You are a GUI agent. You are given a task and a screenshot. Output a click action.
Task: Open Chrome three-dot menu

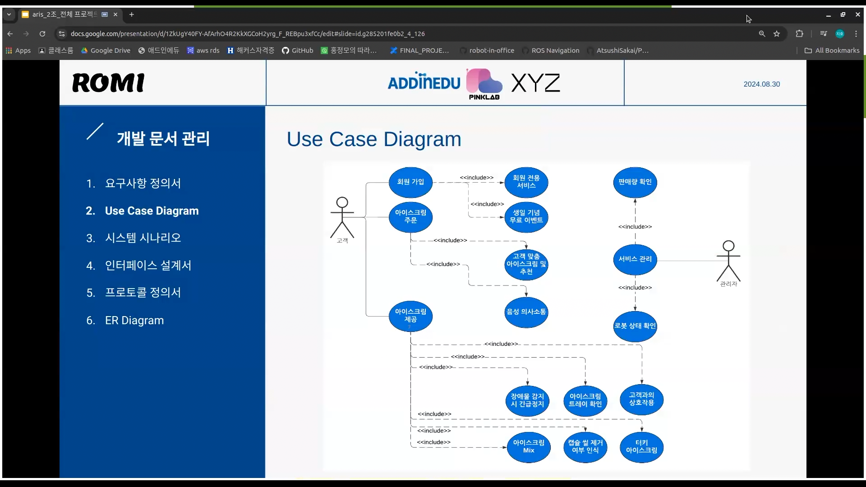tap(856, 34)
